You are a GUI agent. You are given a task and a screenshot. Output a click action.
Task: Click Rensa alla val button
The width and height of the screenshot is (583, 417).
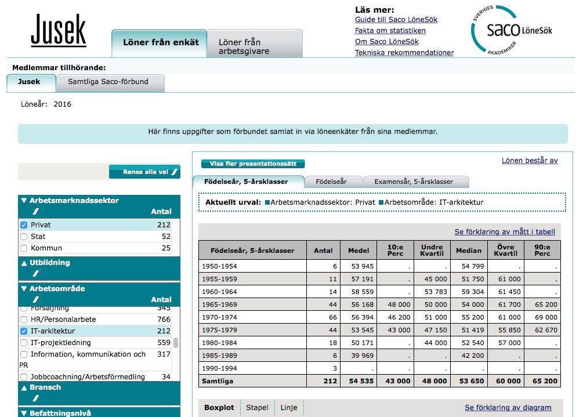[x=144, y=172]
